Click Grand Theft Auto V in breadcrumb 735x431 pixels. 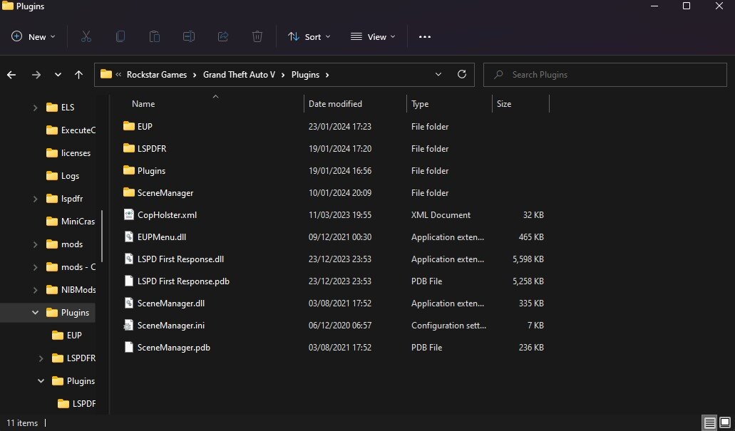[x=239, y=74]
